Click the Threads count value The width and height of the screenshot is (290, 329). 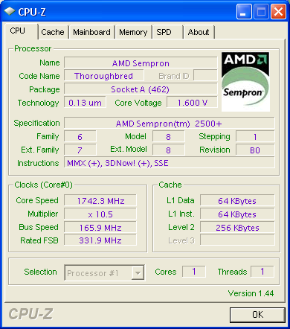click(x=262, y=272)
